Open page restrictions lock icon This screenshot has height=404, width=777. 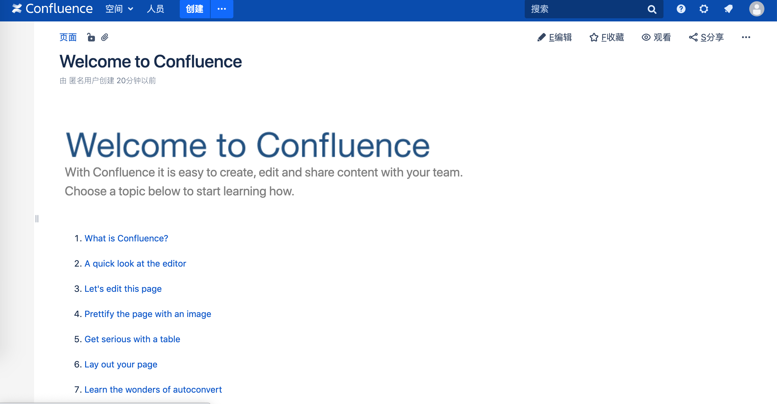click(x=91, y=38)
